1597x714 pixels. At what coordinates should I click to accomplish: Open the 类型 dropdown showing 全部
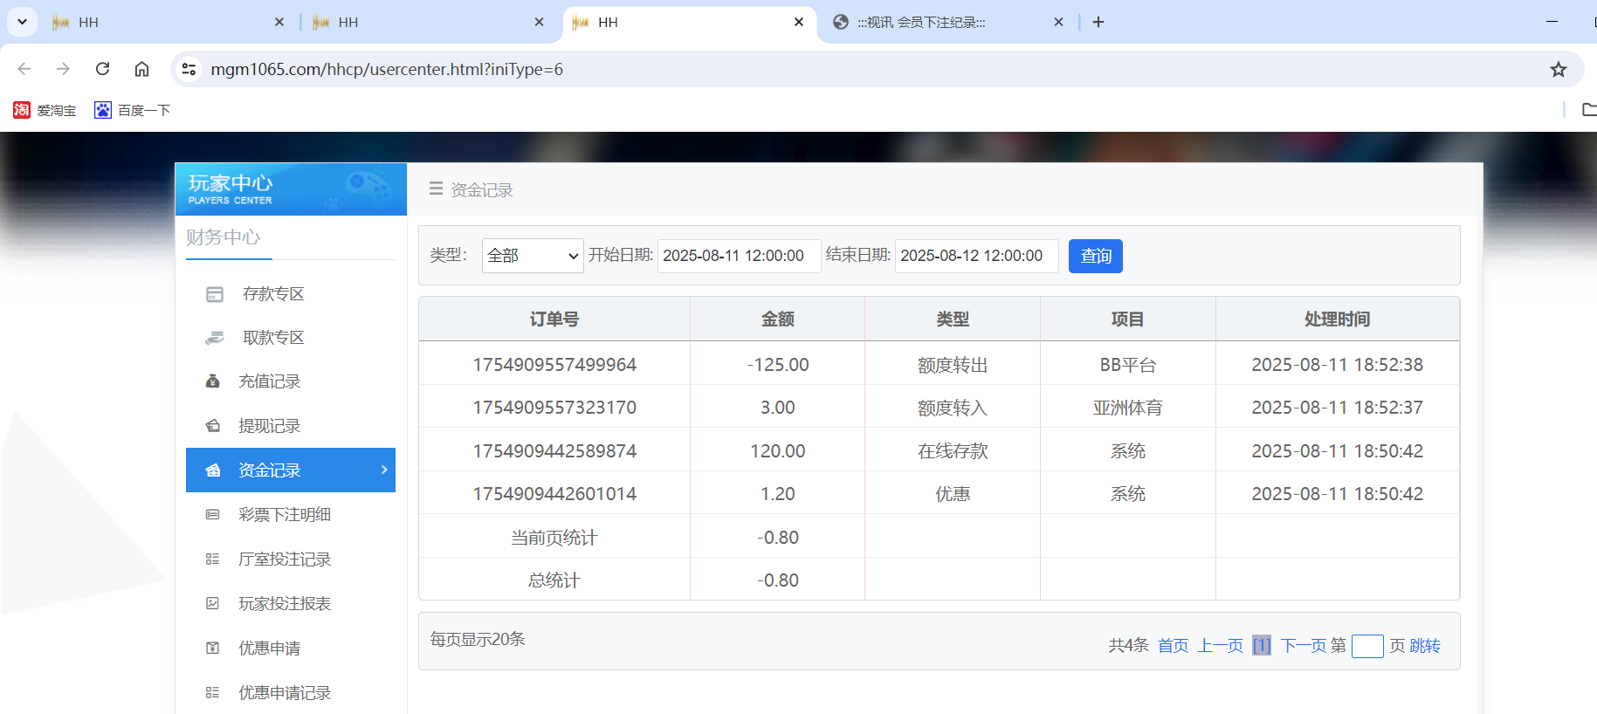click(x=533, y=256)
